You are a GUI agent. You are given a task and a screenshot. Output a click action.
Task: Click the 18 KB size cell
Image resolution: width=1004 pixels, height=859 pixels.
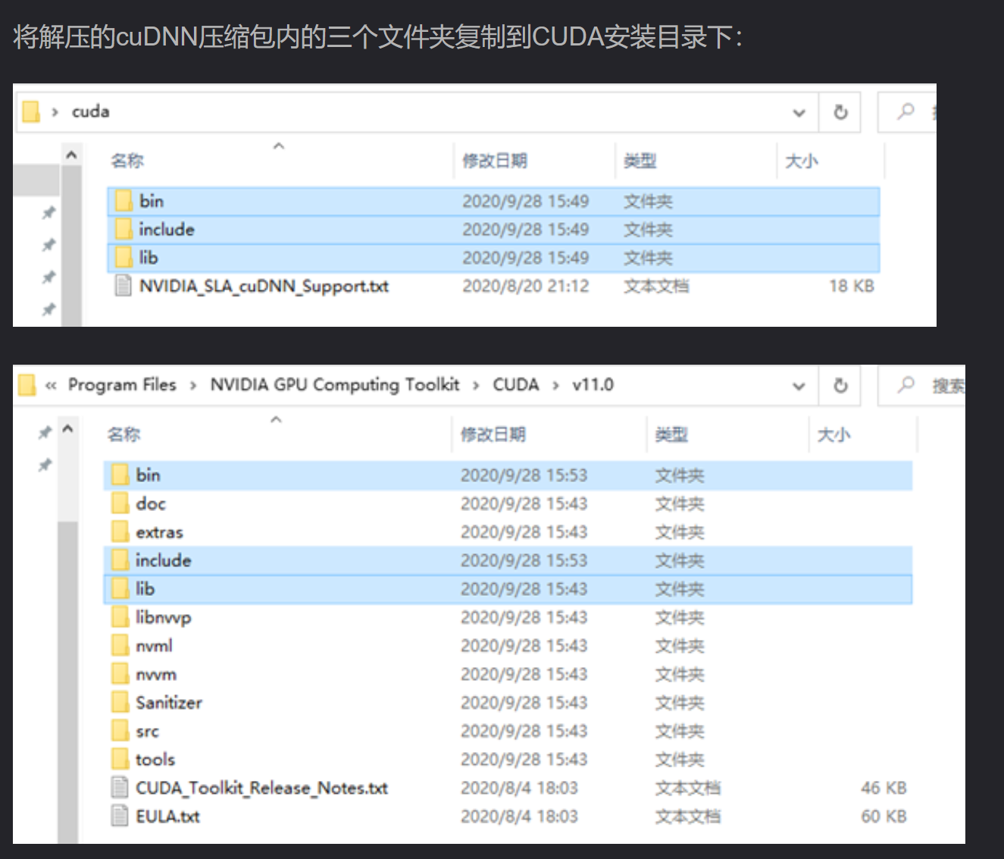point(851,286)
